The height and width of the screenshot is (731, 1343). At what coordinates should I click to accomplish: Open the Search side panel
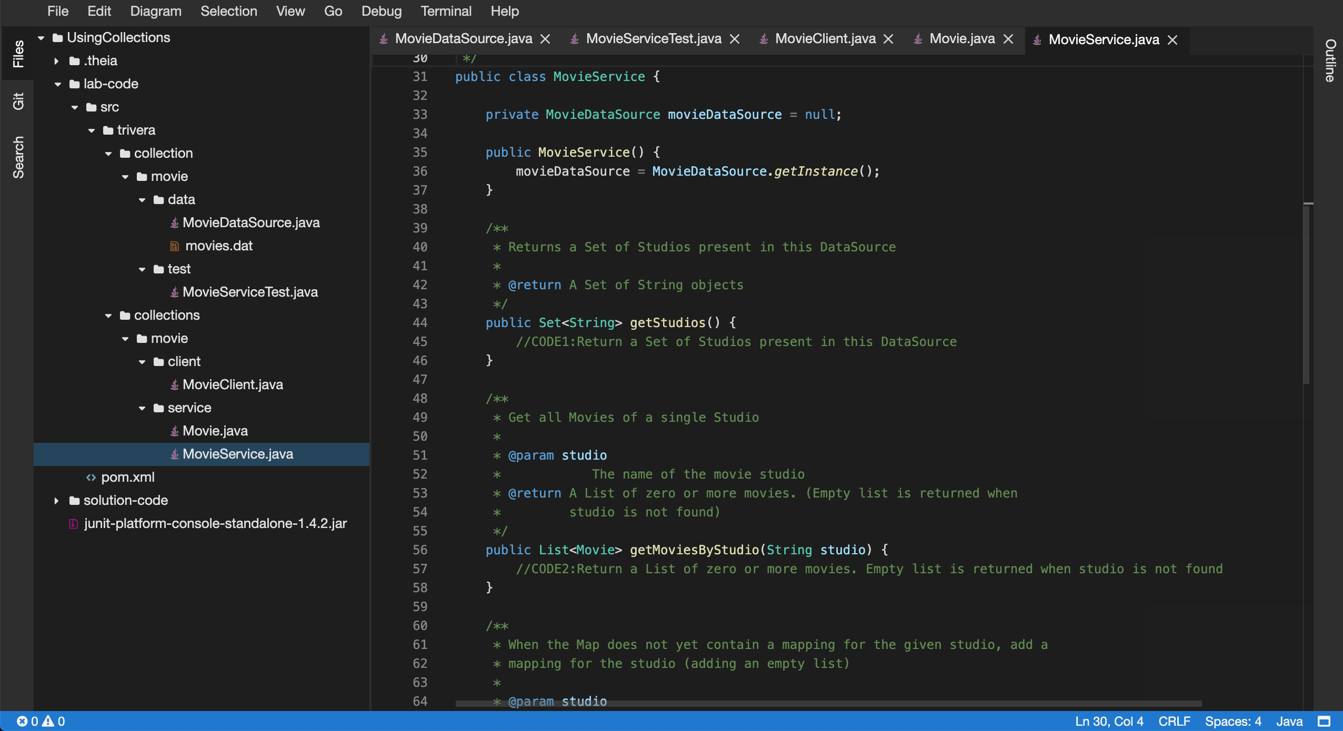pyautogui.click(x=18, y=157)
